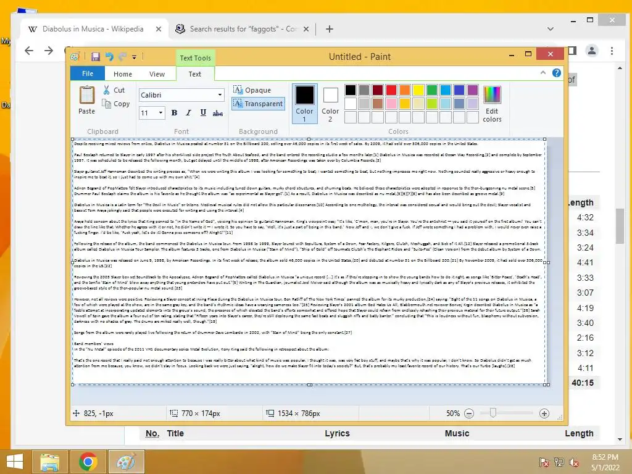Open the File menu in Paint
Image resolution: width=632 pixels, height=474 pixels.
[88, 73]
